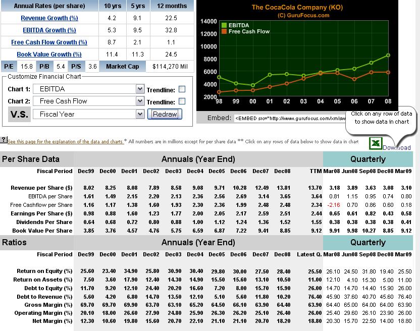Open the Chart 1 EBITDA dropdown
The height and width of the screenshot is (331, 420).
point(140,89)
